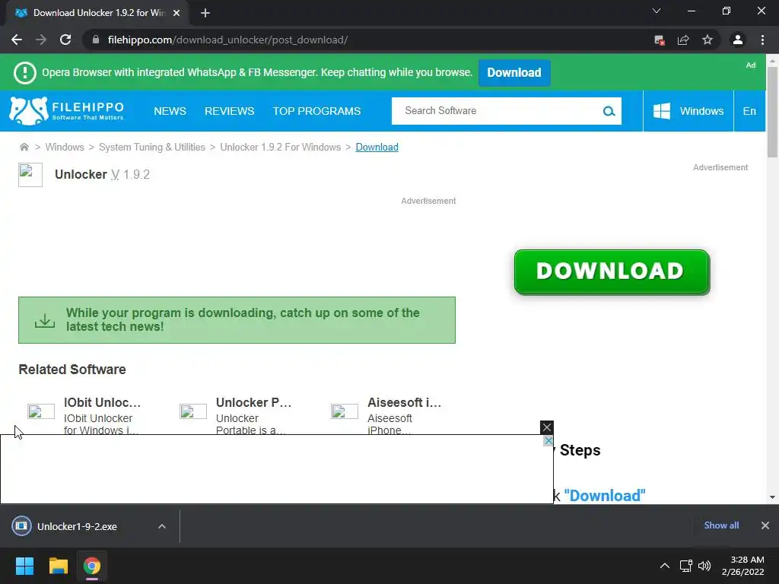Open the blocked content indicator in address bar
This screenshot has height=584, width=779.
coord(660,40)
